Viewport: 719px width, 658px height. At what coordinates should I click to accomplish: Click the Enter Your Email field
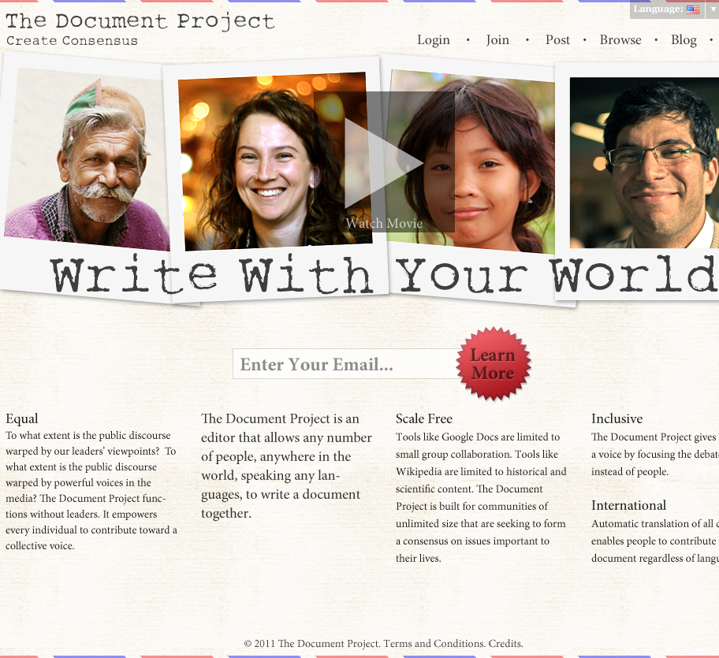click(346, 364)
